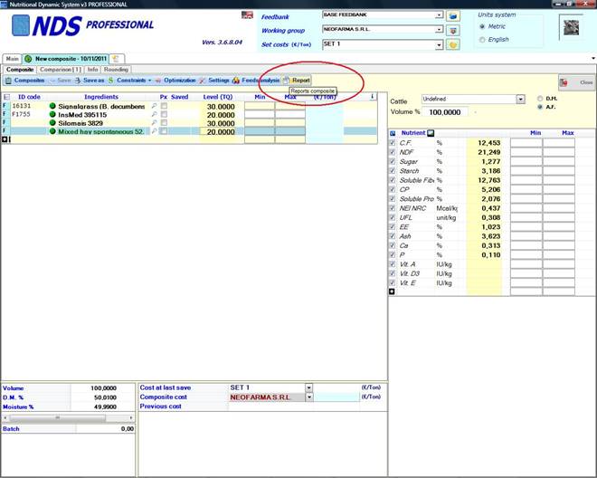This screenshot has width=597, height=478.
Task: Expand the Cattle type dropdown
Action: [x=520, y=100]
